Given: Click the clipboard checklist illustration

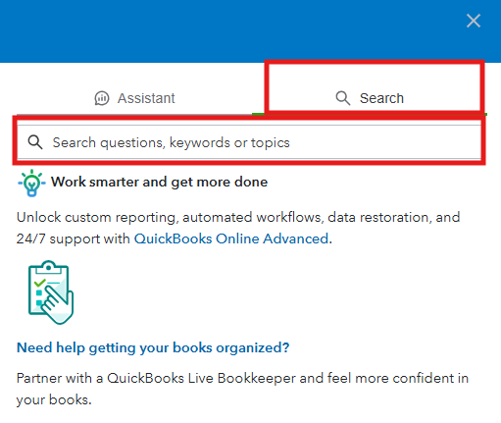Looking at the screenshot, I should (x=51, y=292).
